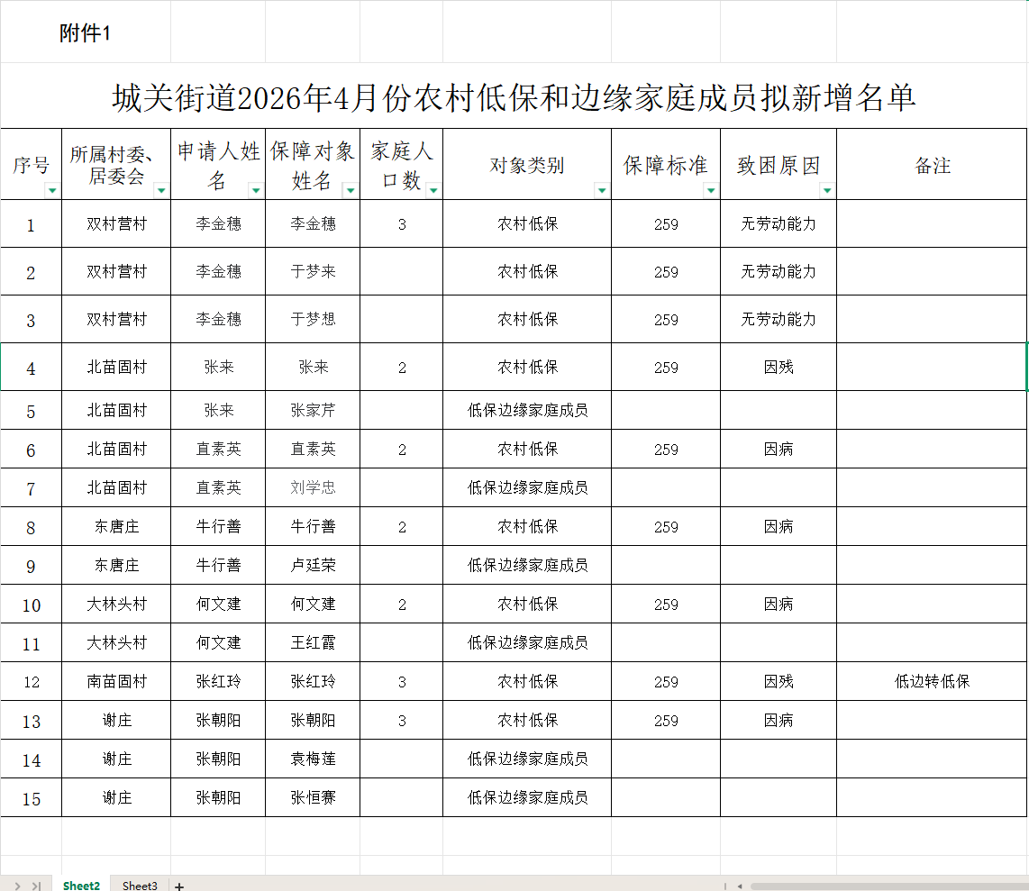The height and width of the screenshot is (891, 1029).
Task: Expand the 申请人姓名 column filter arrow
Action: pyautogui.click(x=256, y=190)
